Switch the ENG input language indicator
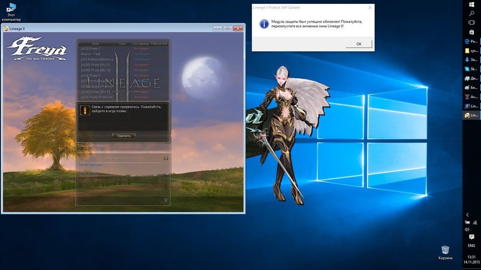 click(471, 245)
